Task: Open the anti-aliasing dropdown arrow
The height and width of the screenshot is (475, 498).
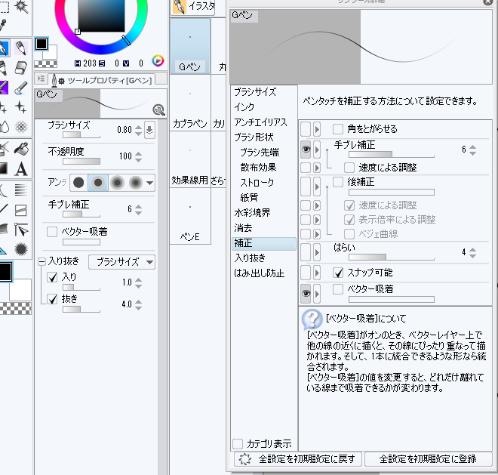Action: 149,183
